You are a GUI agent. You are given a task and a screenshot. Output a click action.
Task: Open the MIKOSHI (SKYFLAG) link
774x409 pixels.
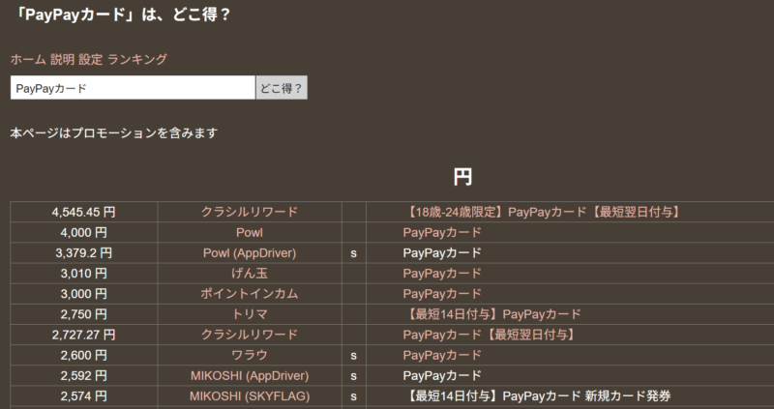pyautogui.click(x=249, y=395)
